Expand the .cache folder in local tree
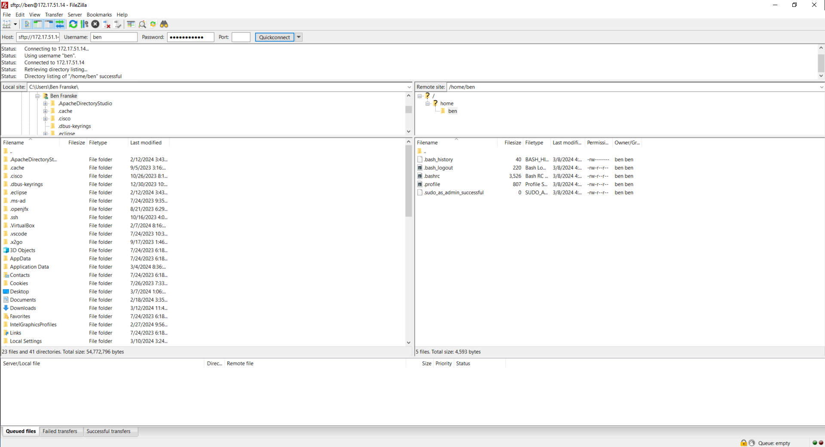Viewport: 825px width, 447px height. click(45, 111)
